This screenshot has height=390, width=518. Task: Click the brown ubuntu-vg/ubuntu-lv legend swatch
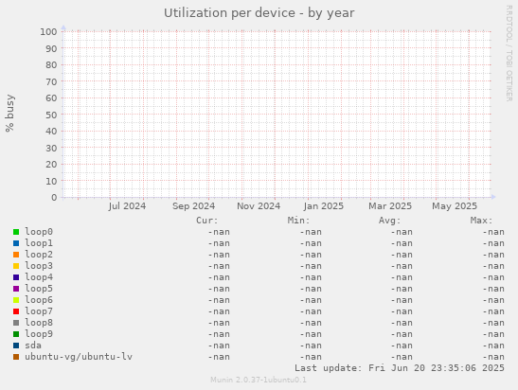[16, 357]
